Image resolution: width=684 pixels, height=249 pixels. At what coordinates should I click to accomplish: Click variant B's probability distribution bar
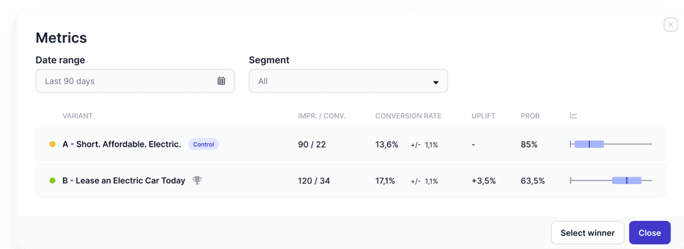(611, 180)
